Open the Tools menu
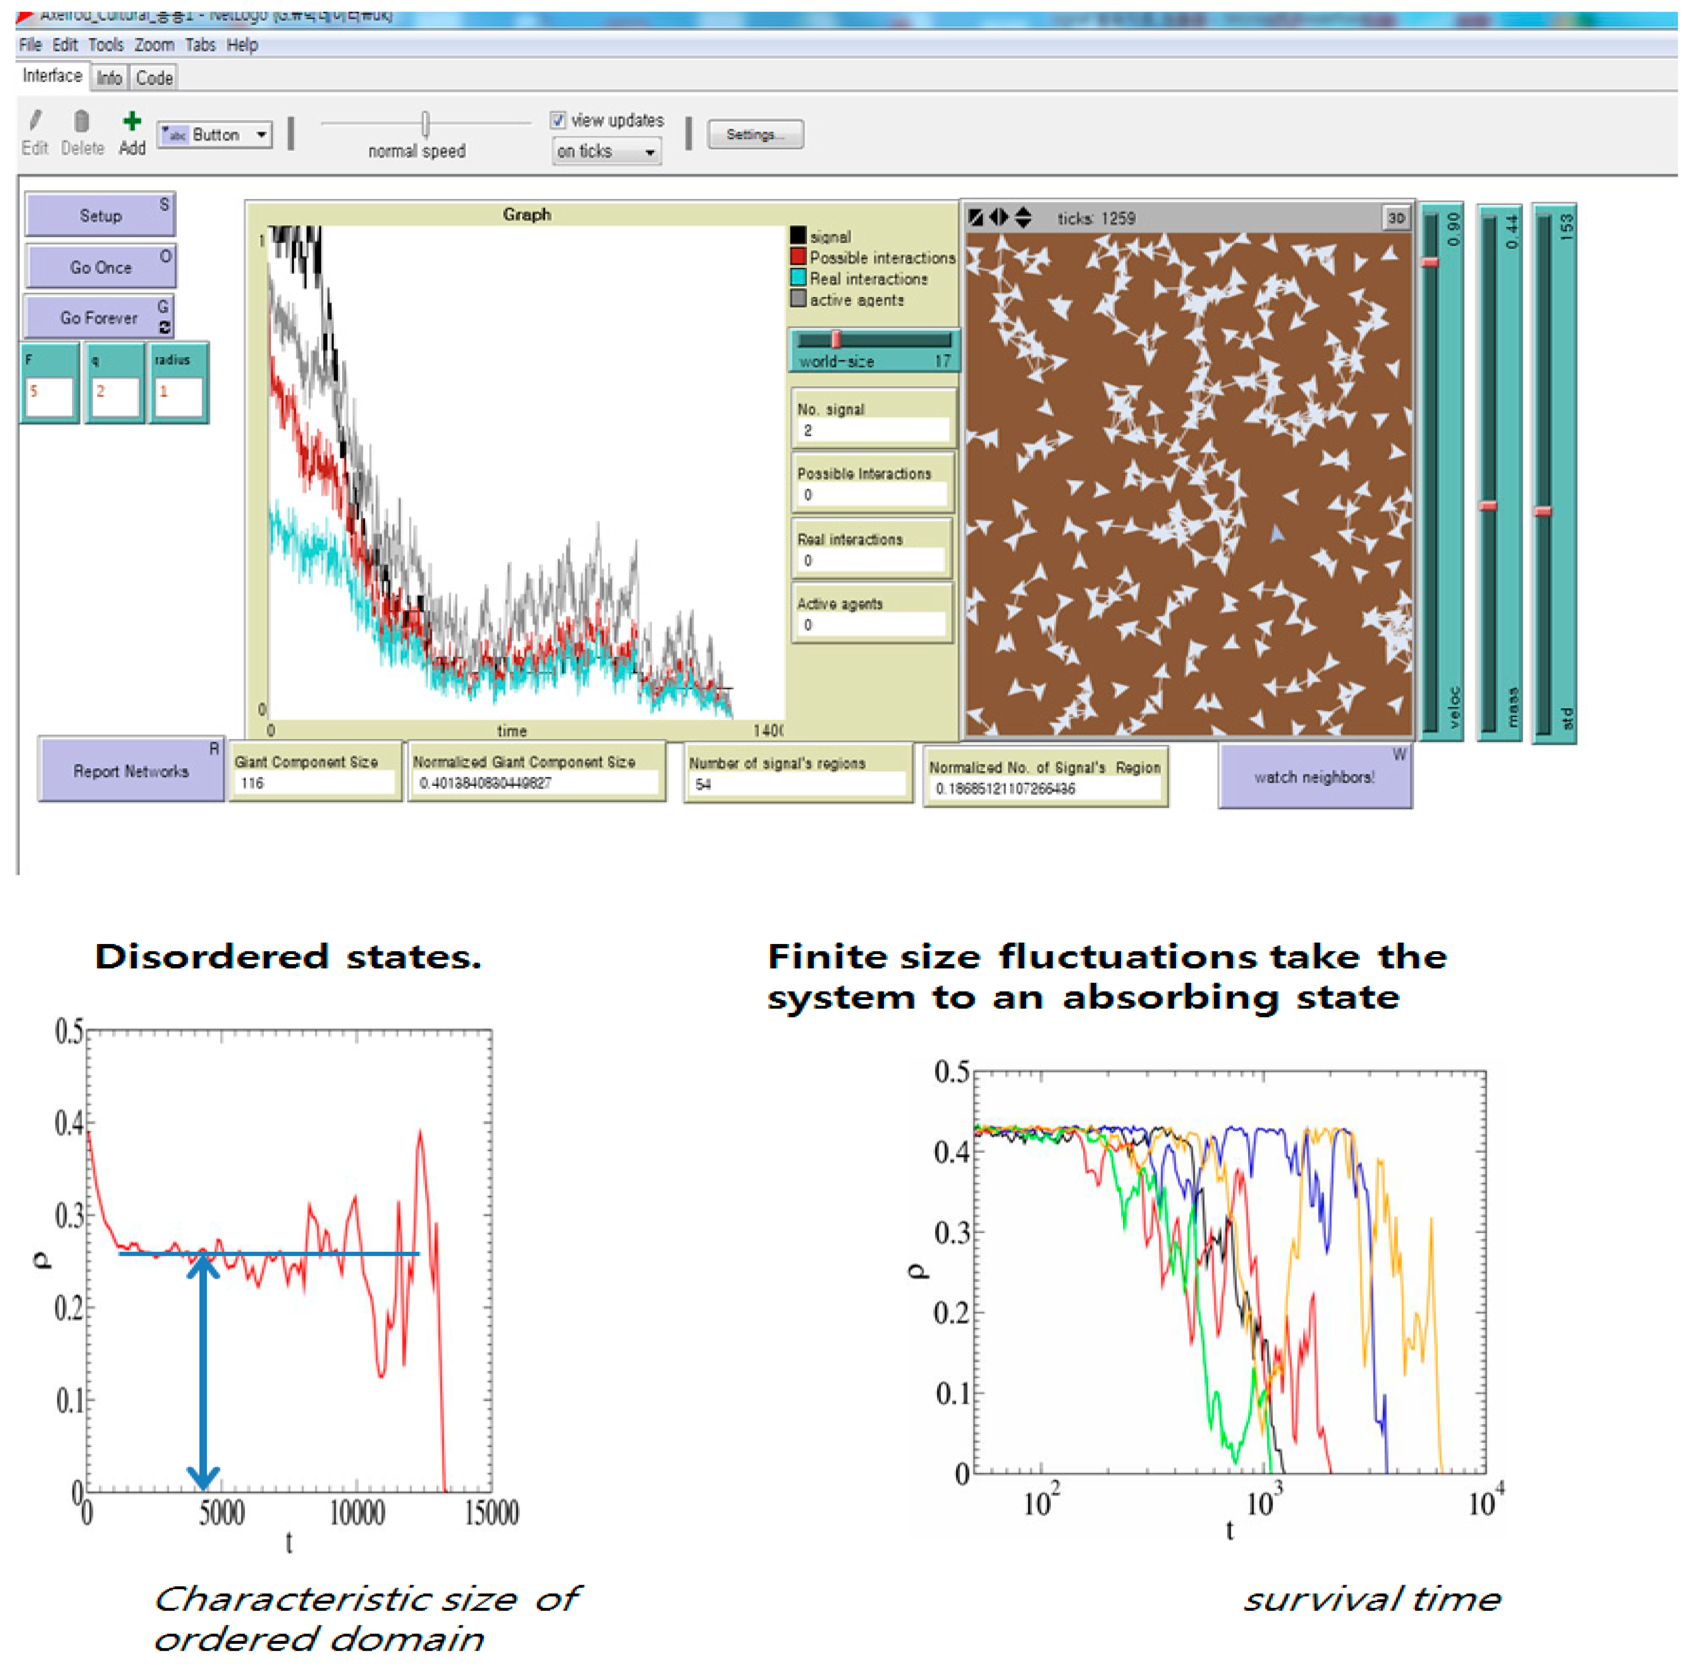1697x1669 pixels. (105, 45)
